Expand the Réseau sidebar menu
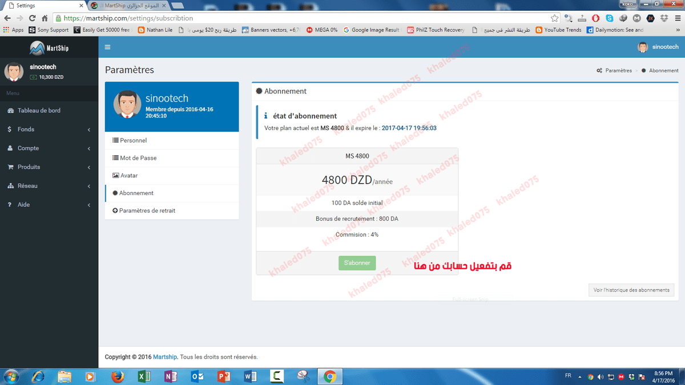 click(x=49, y=186)
